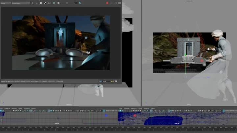Screen dimensions: 237x133
Task: Toggle Safe Title in camera1 panel toolbar
Action: click(x=45, y=111)
